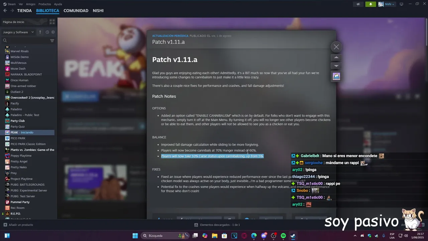Open Discord from the taskbar

click(264, 236)
